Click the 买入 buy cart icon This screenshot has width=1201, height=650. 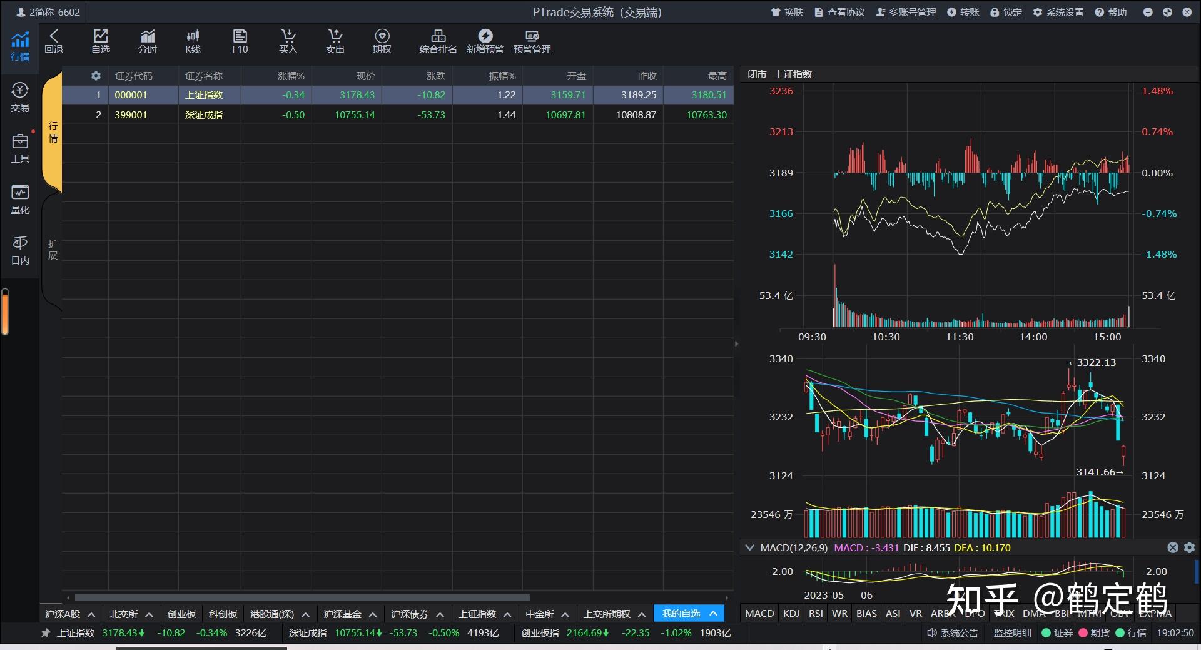pyautogui.click(x=288, y=41)
